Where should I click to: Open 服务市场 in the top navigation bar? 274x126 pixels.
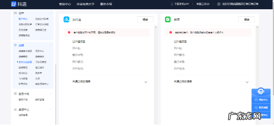(106, 4)
